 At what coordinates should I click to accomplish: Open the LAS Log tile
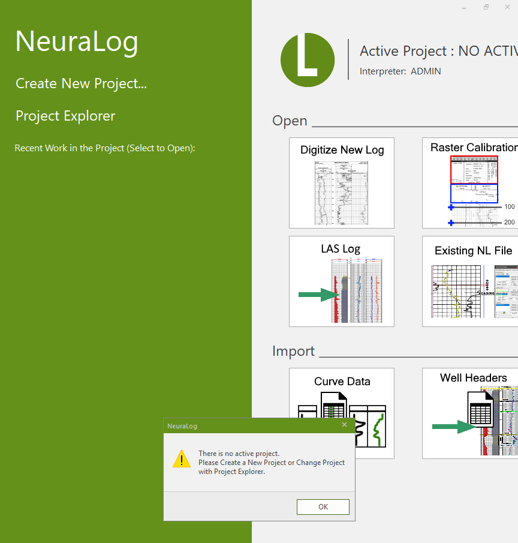click(x=342, y=281)
